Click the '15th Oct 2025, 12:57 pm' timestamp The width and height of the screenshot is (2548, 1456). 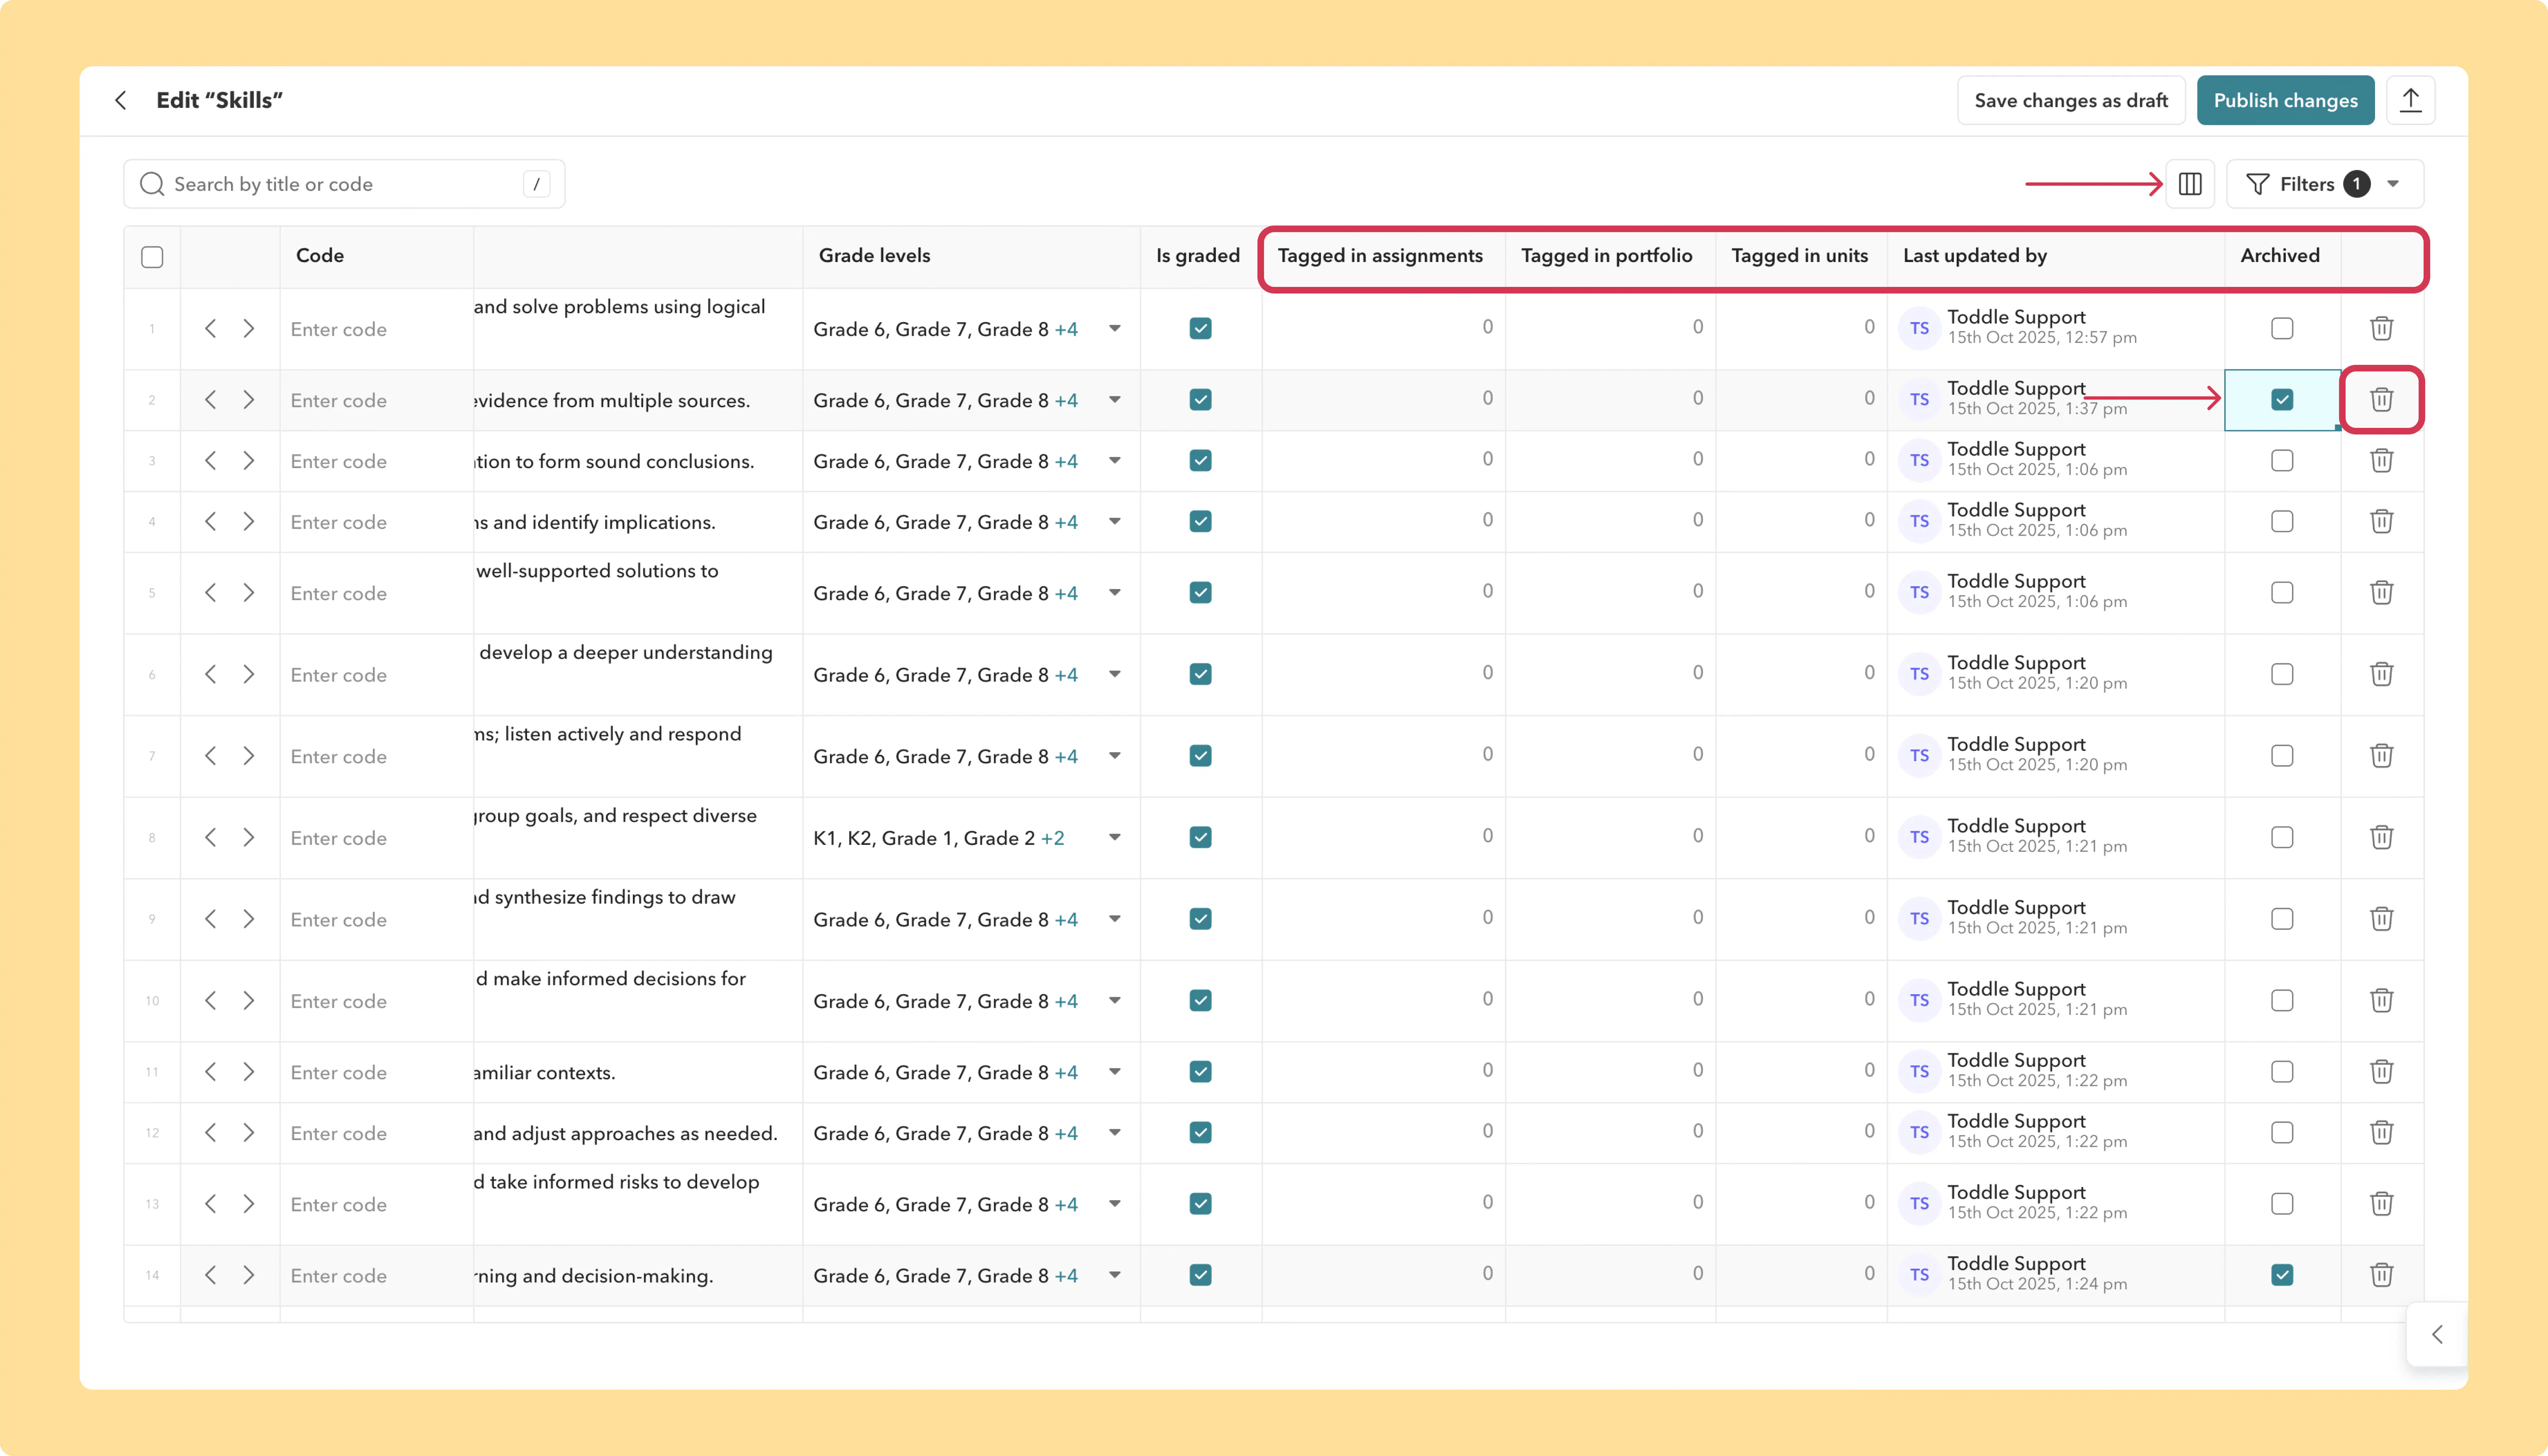coord(2042,338)
